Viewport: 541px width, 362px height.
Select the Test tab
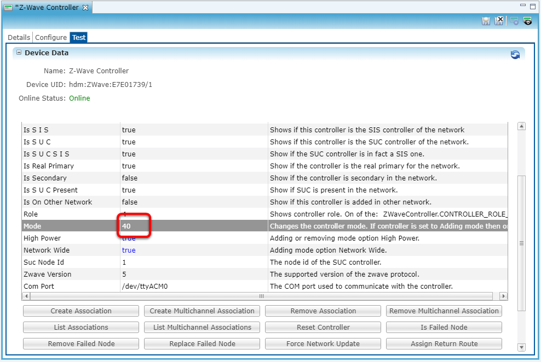pyautogui.click(x=79, y=37)
